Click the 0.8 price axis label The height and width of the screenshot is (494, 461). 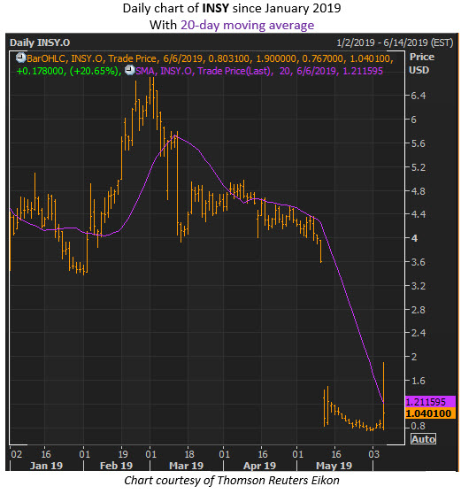tap(419, 426)
